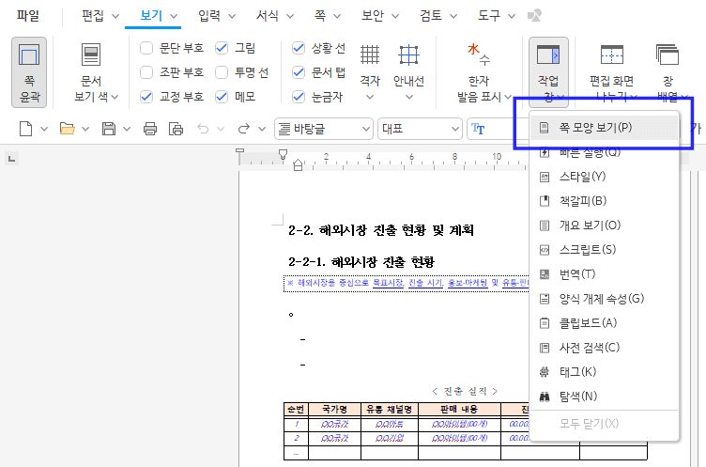Click the 국가명 table header cell
Screen dimensions: 706x467
[x=334, y=410]
